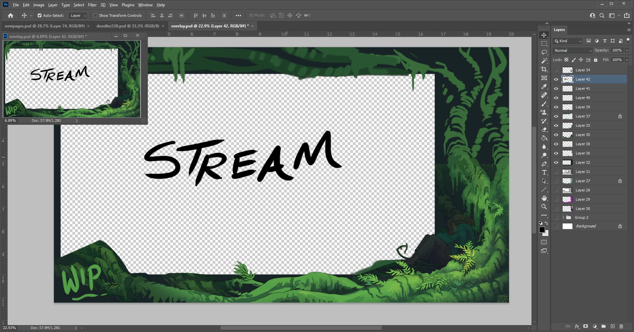This screenshot has height=332, width=634.
Task: Select the Brush tool
Action: coord(544,104)
